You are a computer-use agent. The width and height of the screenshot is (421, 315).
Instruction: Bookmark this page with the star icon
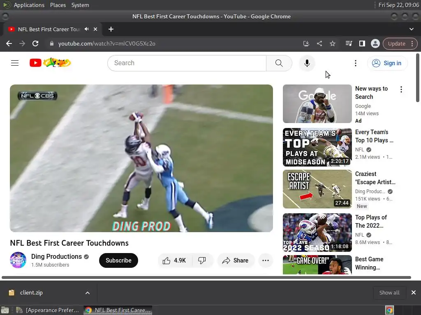click(332, 43)
